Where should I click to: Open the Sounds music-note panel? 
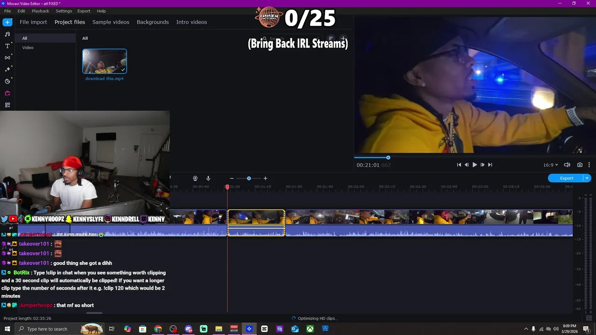pyautogui.click(x=7, y=34)
